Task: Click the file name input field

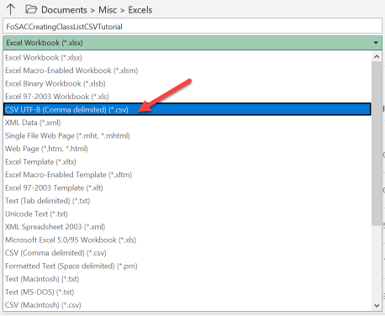Action: (x=192, y=27)
